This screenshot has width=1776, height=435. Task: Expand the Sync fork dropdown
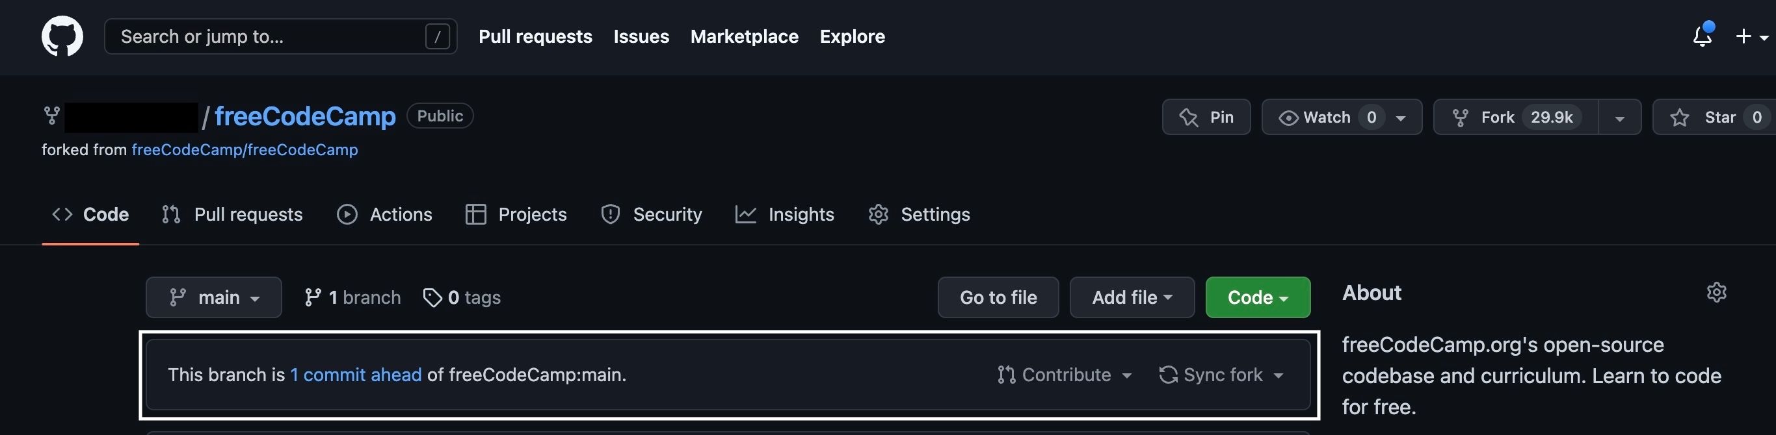(x=1221, y=375)
